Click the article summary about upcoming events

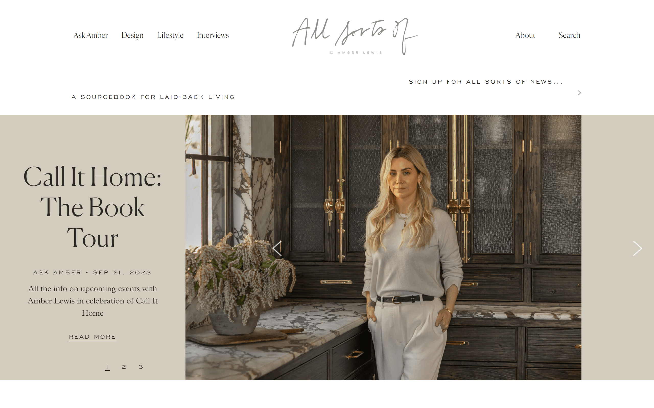[x=92, y=301]
